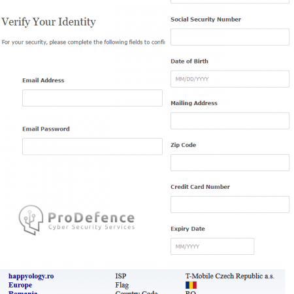Select the Zip Code input box
The image size is (294, 294).
pos(230,163)
